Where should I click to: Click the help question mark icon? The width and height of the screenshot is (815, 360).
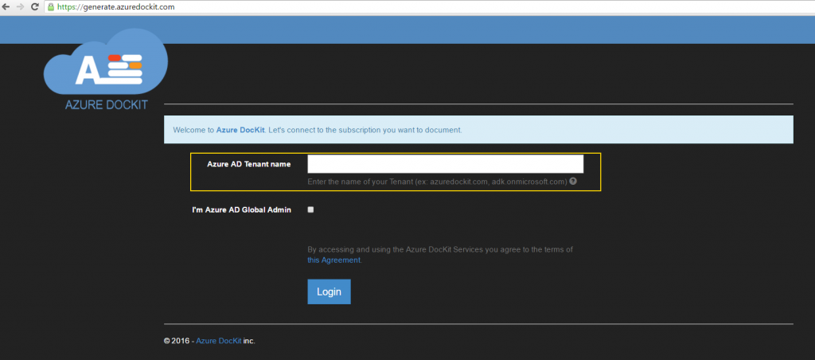pos(573,182)
